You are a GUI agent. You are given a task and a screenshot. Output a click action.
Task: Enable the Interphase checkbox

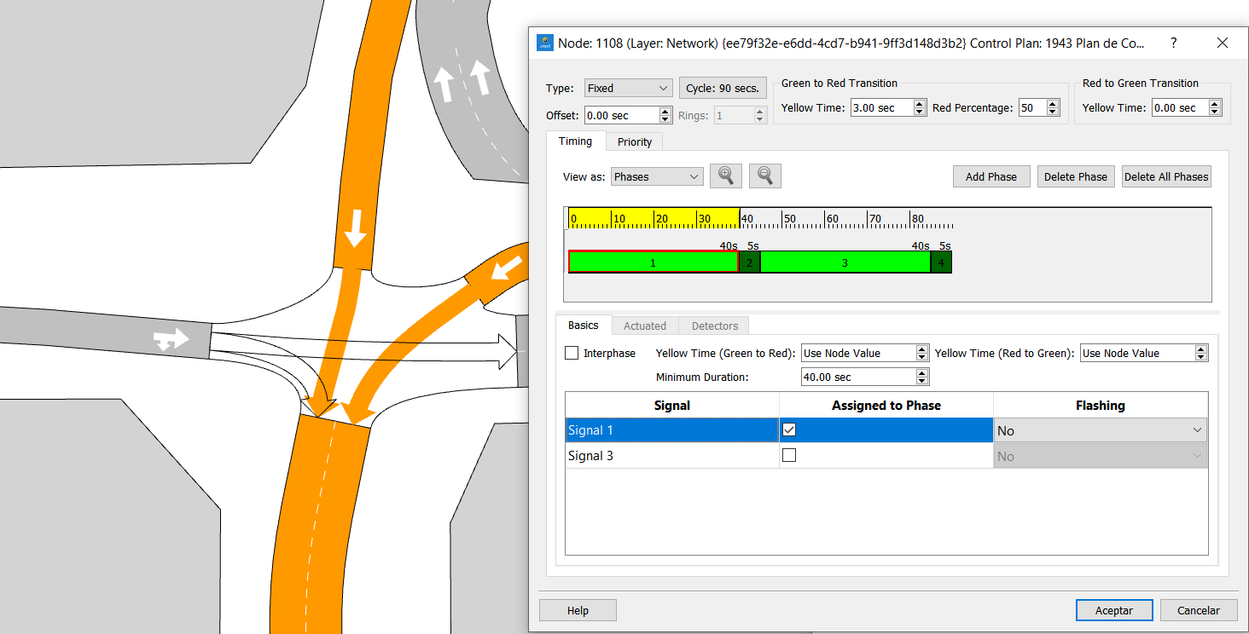point(572,353)
